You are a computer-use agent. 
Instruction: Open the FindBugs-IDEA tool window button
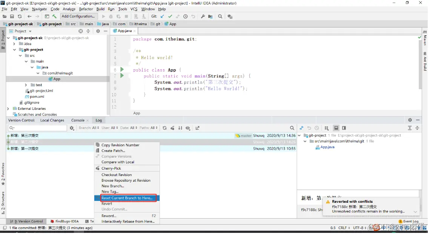(x=64, y=222)
